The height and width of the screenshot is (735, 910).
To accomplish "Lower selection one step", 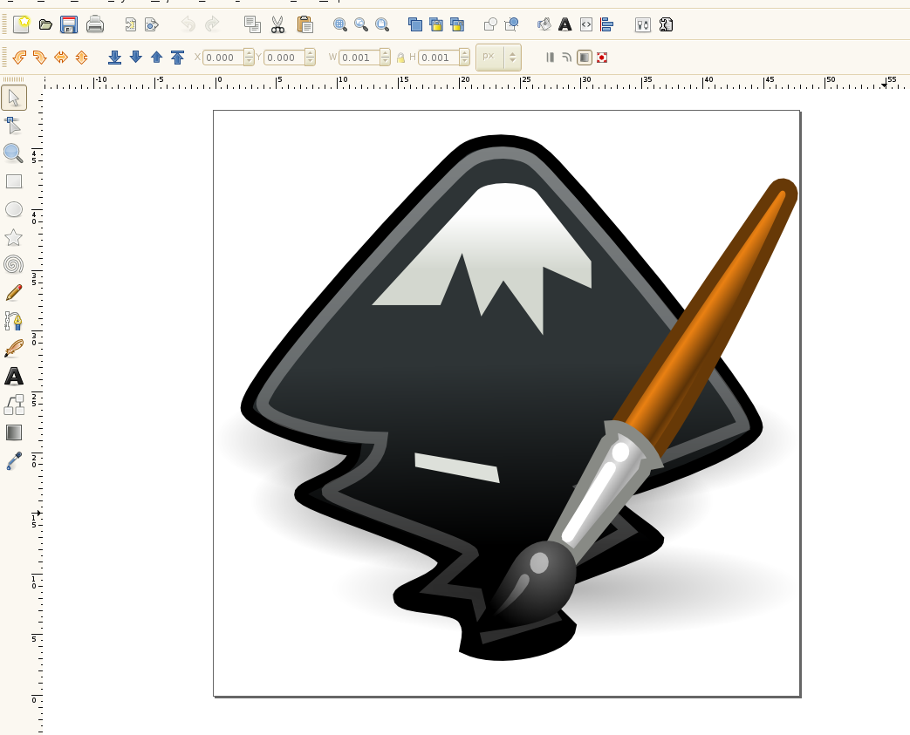I will tap(135, 57).
